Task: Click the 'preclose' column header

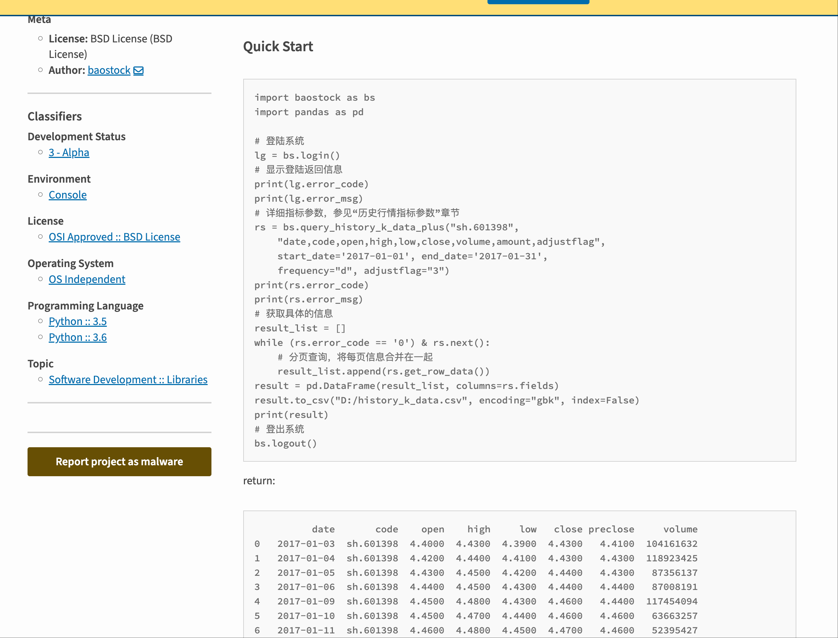Action: pos(611,530)
